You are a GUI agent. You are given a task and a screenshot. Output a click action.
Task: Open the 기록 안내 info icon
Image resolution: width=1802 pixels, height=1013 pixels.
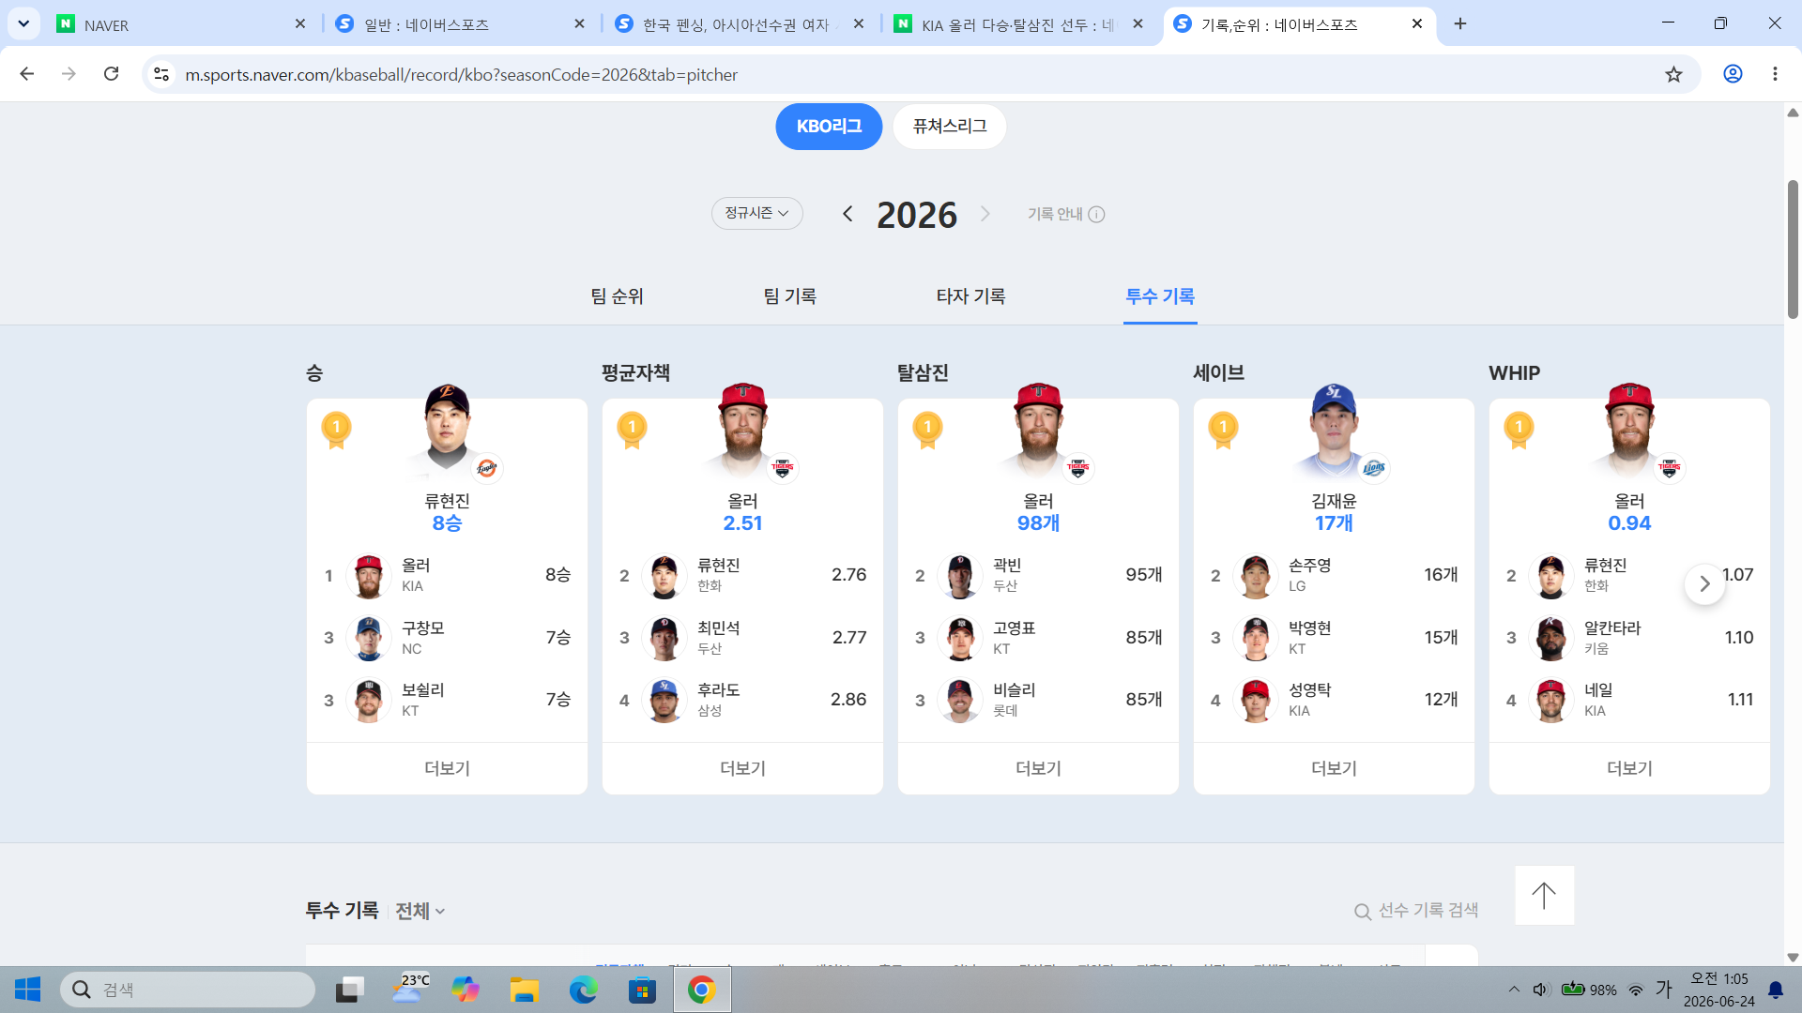pos(1095,215)
